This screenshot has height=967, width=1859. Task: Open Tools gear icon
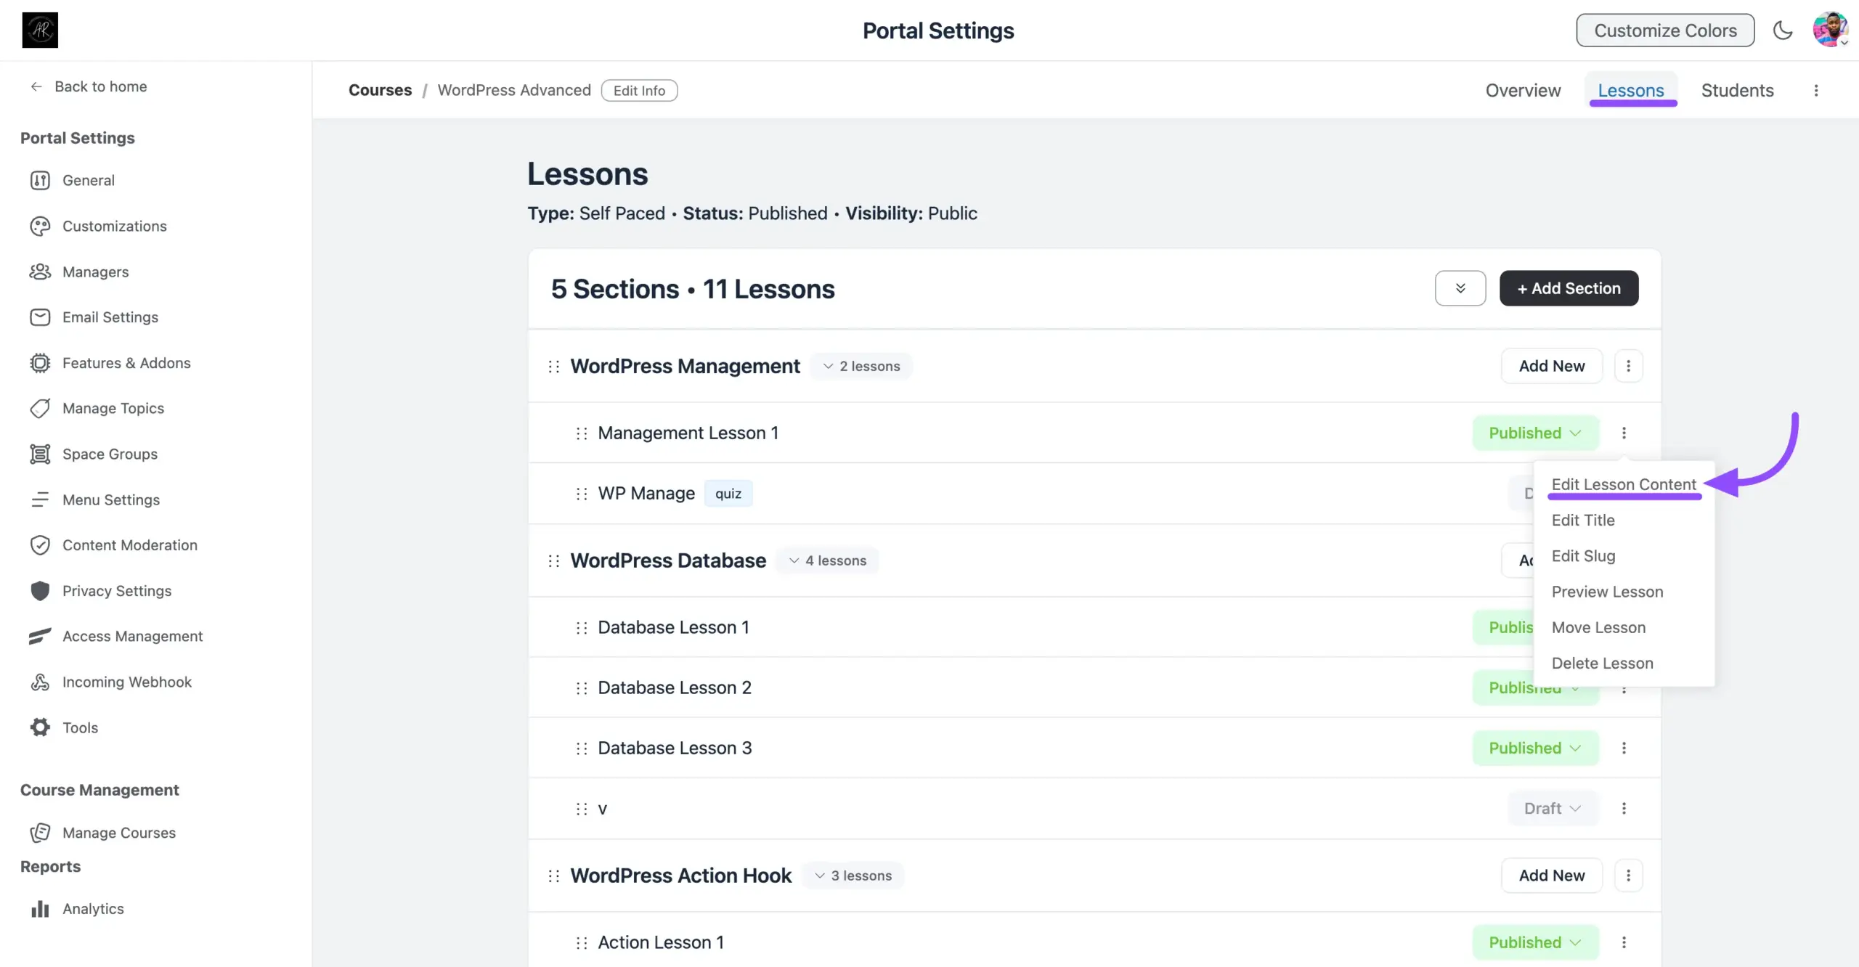[40, 727]
